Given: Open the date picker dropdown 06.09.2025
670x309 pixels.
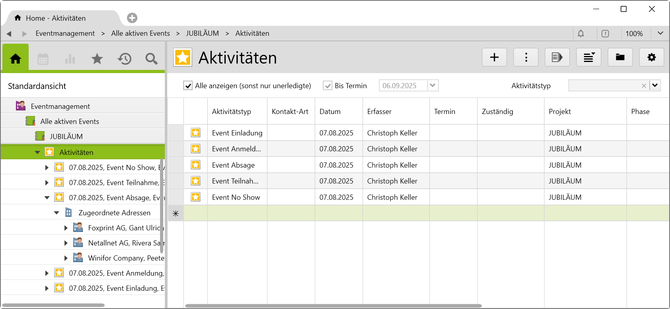Looking at the screenshot, I should pyautogui.click(x=433, y=85).
